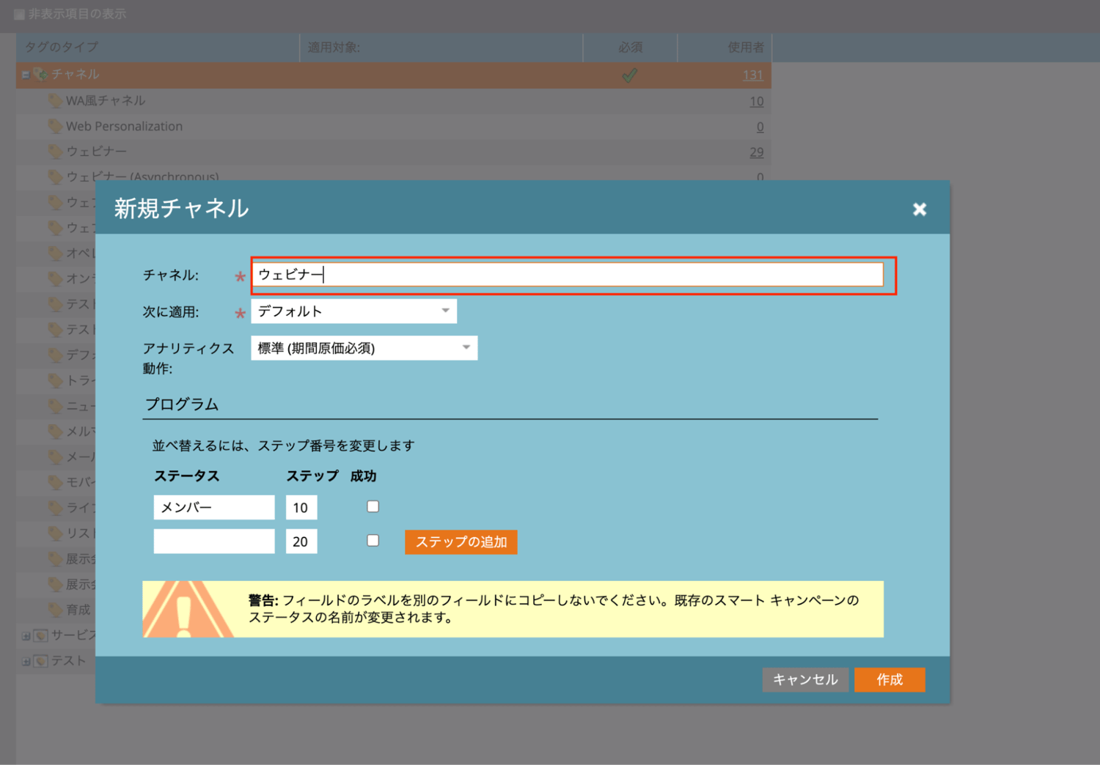The image size is (1100, 765).
Task: Click the 作成 button
Action: click(889, 680)
